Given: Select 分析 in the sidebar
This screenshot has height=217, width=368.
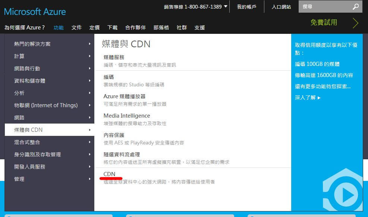Looking at the screenshot, I should pyautogui.click(x=19, y=93).
